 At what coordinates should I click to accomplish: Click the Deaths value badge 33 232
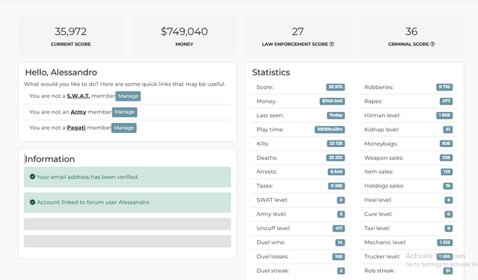coord(335,158)
